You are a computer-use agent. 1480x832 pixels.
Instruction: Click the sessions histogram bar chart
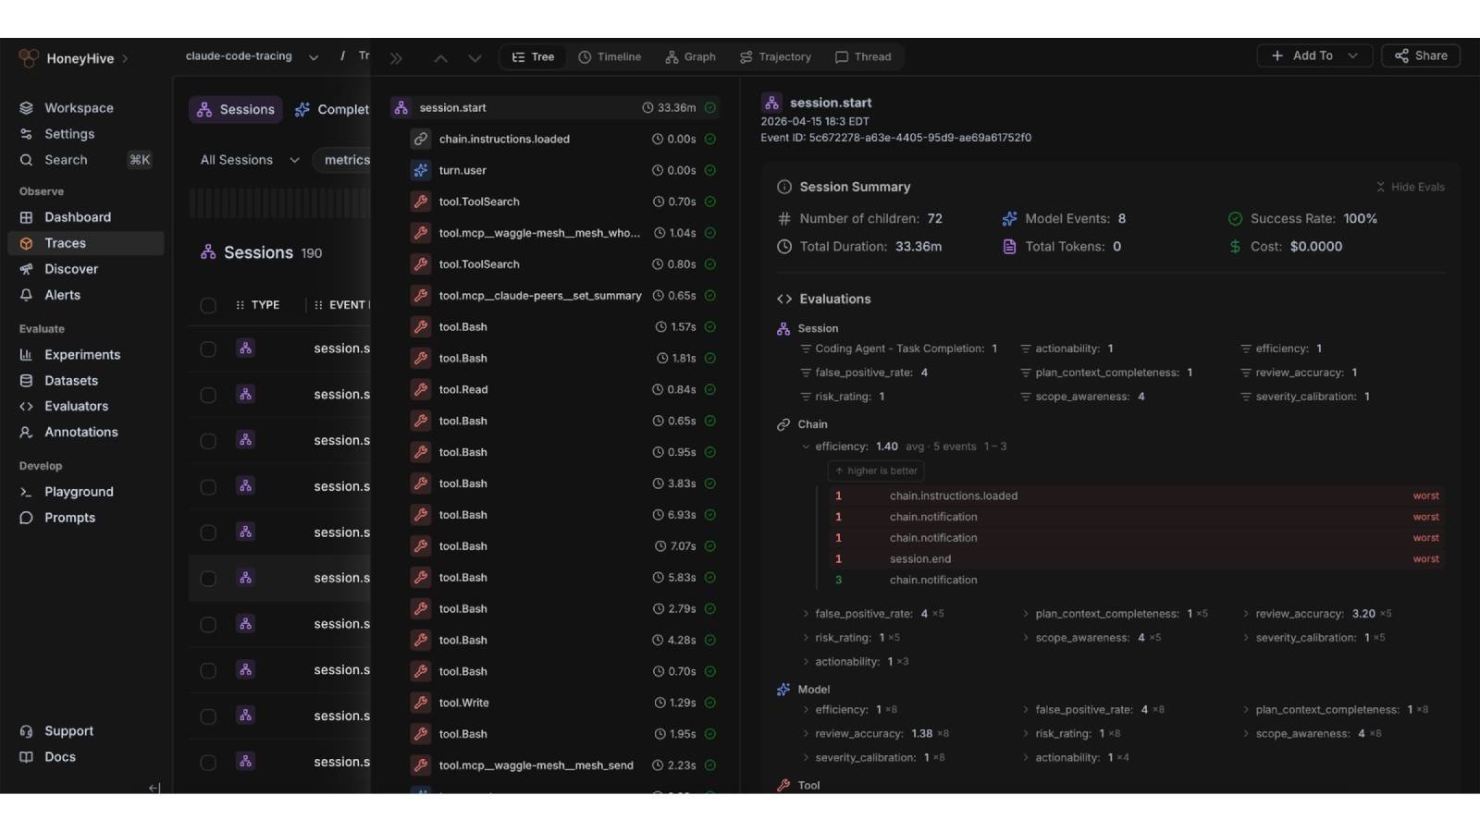coord(279,203)
